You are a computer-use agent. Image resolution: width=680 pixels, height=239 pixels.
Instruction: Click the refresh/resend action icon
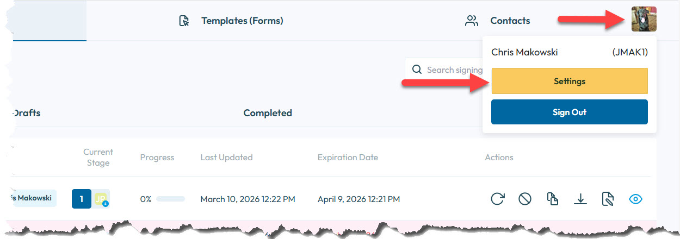tap(497, 199)
